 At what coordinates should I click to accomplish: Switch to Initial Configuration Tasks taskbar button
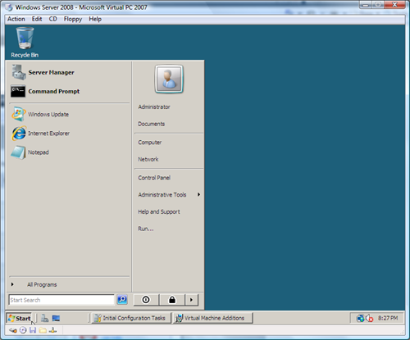click(130, 318)
